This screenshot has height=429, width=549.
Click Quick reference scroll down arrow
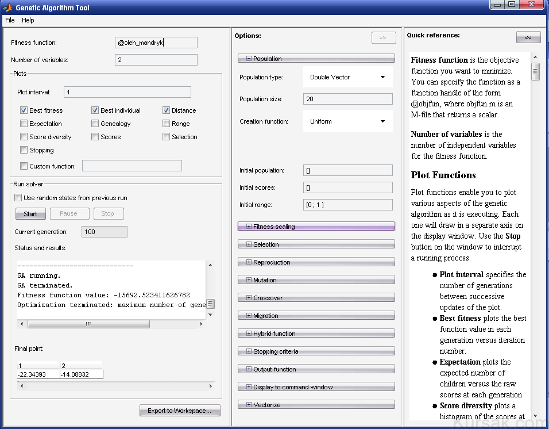tap(535, 416)
